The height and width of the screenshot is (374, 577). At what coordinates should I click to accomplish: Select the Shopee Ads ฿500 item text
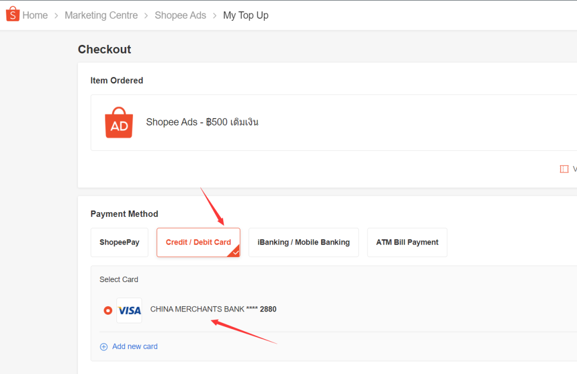[x=202, y=122]
